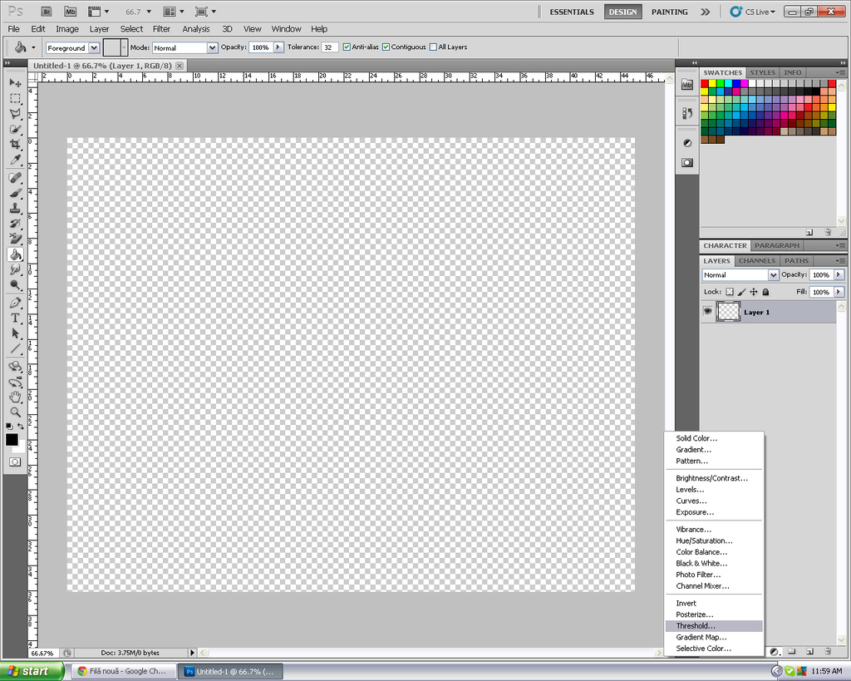Select the Horizontal Type tool

15,318
